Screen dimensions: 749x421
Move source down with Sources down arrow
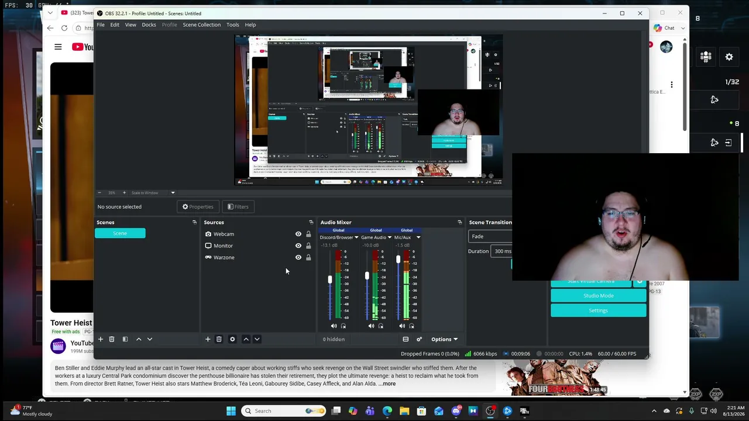click(x=257, y=339)
